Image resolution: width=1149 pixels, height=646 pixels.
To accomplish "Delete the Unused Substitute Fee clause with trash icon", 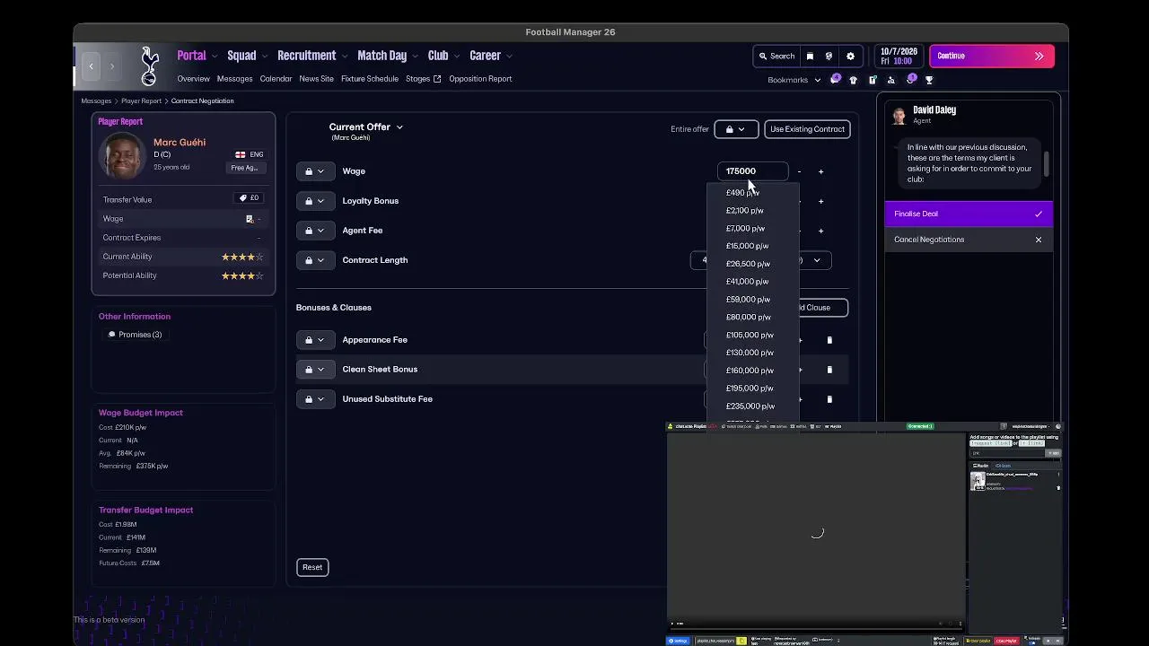I will 829,399.
